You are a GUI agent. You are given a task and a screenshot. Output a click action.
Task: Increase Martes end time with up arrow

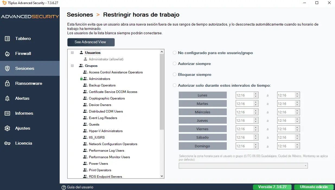(x=297, y=102)
